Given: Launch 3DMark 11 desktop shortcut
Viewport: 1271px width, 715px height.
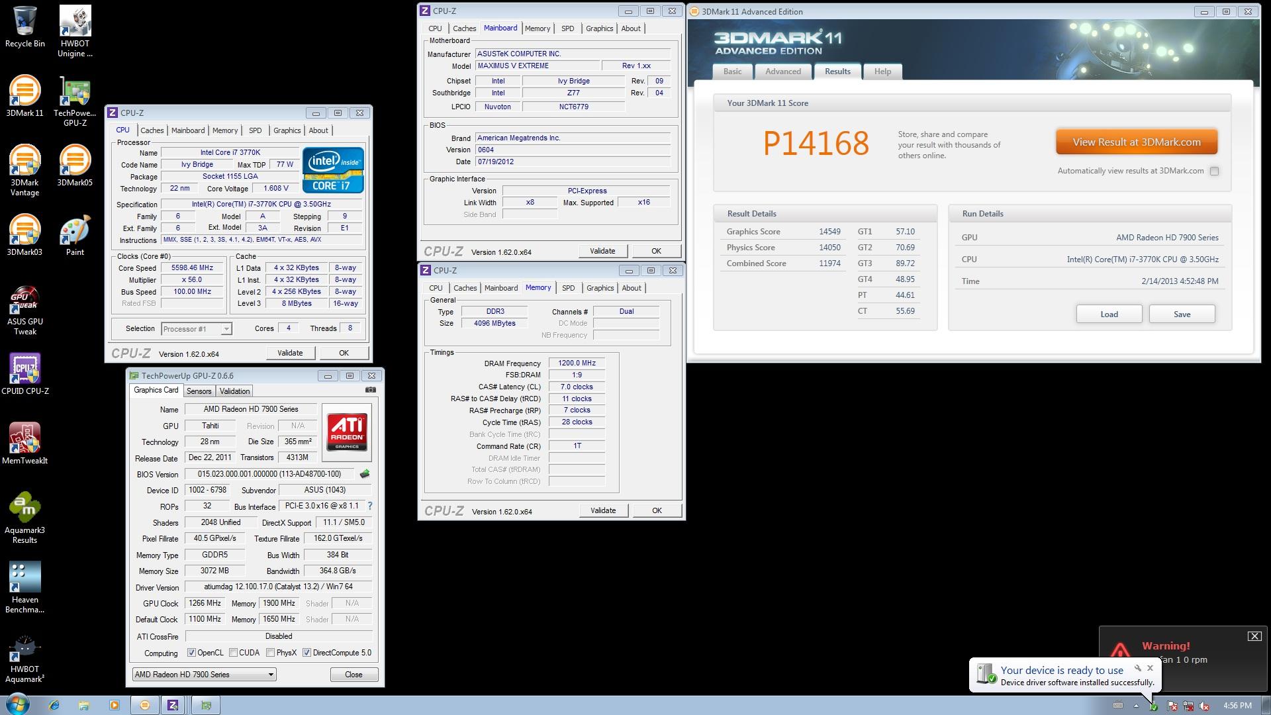Looking at the screenshot, I should click(24, 97).
